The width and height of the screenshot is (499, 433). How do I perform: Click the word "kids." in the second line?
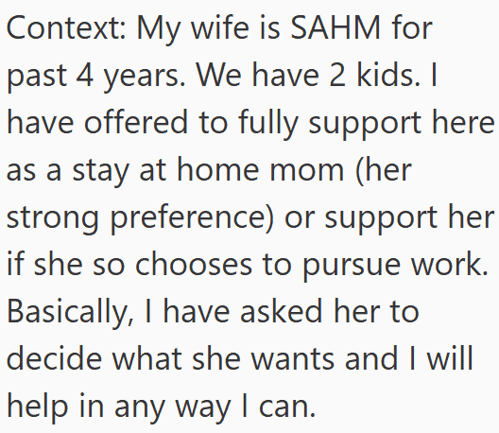(x=388, y=75)
